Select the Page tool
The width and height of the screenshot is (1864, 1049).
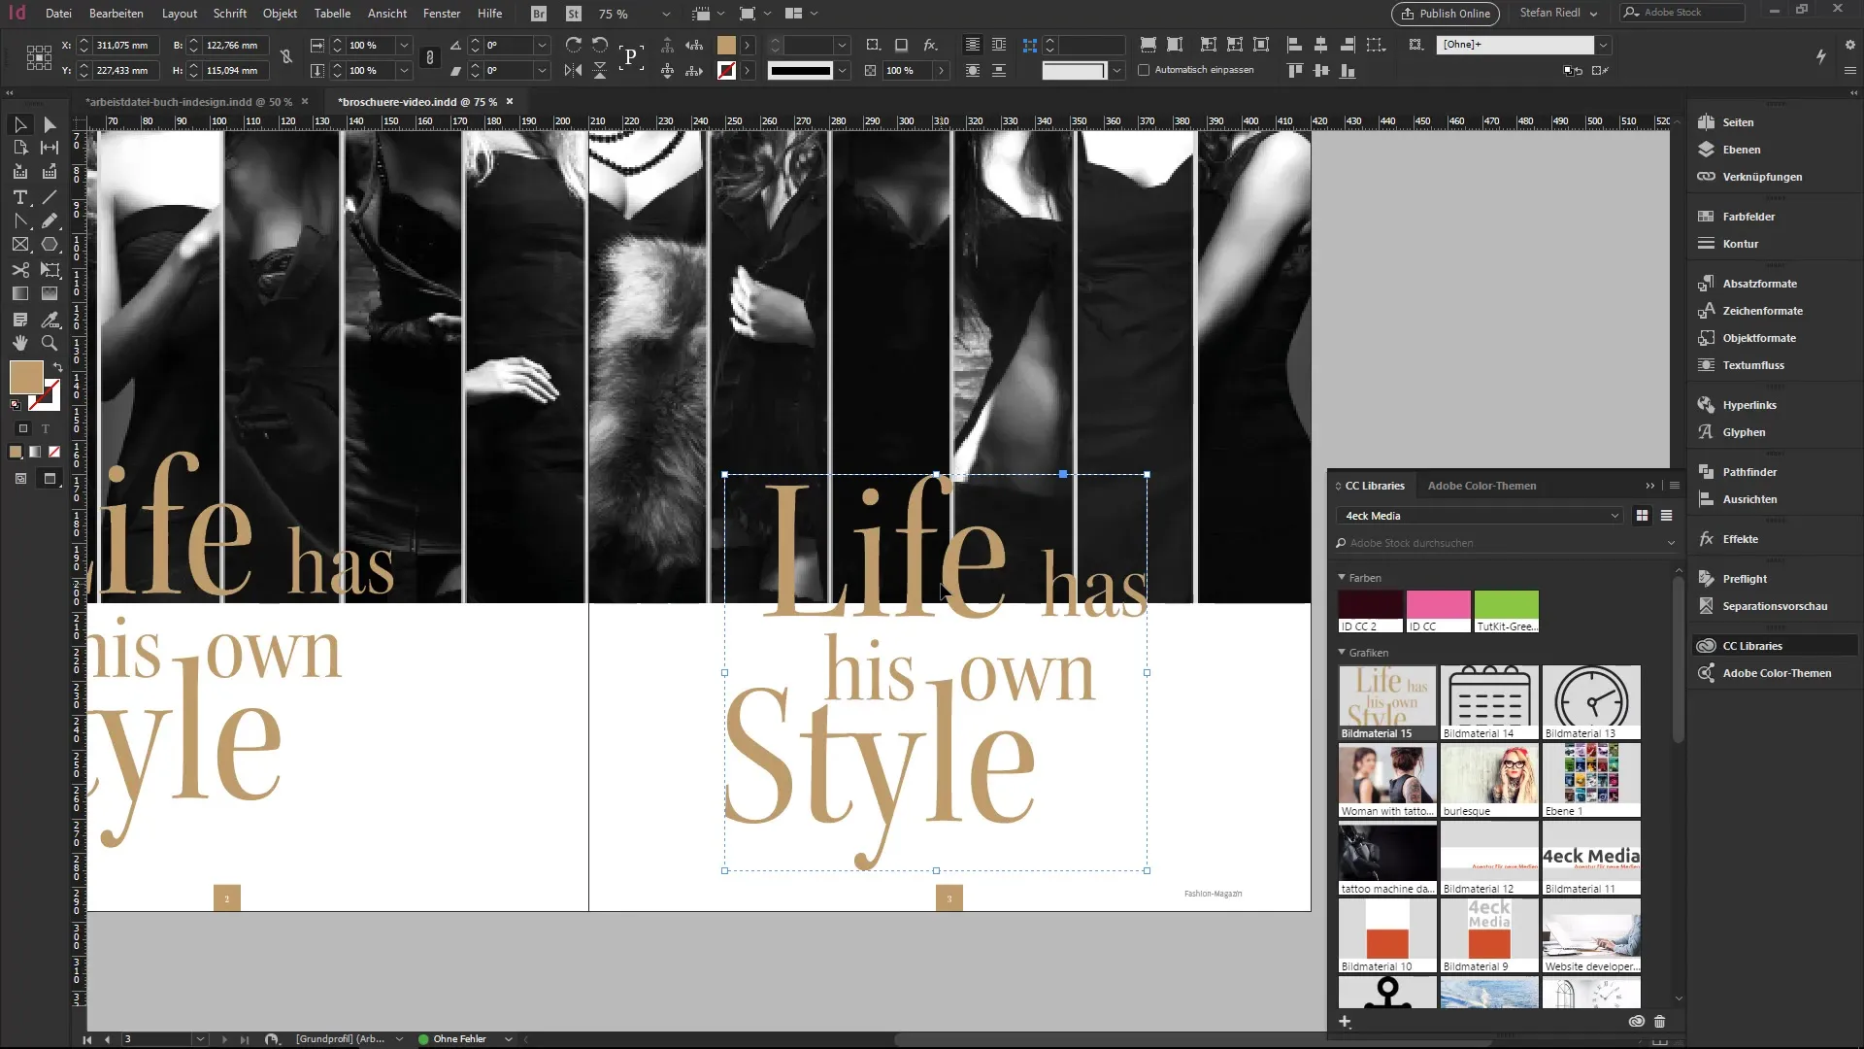pyautogui.click(x=19, y=148)
